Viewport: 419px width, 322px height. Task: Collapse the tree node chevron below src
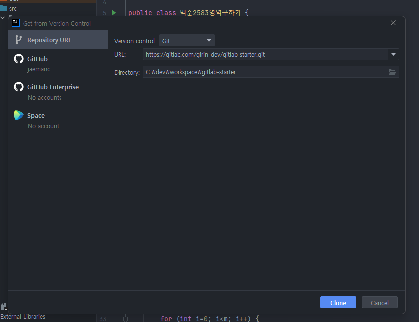click(x=3, y=18)
